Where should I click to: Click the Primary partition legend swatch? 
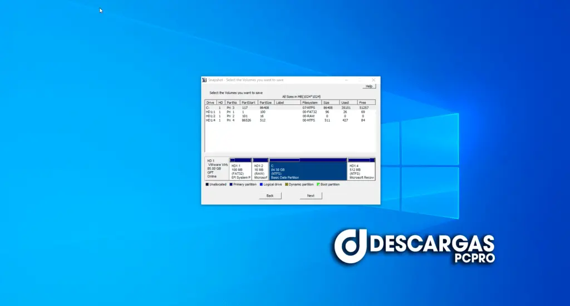coord(231,184)
